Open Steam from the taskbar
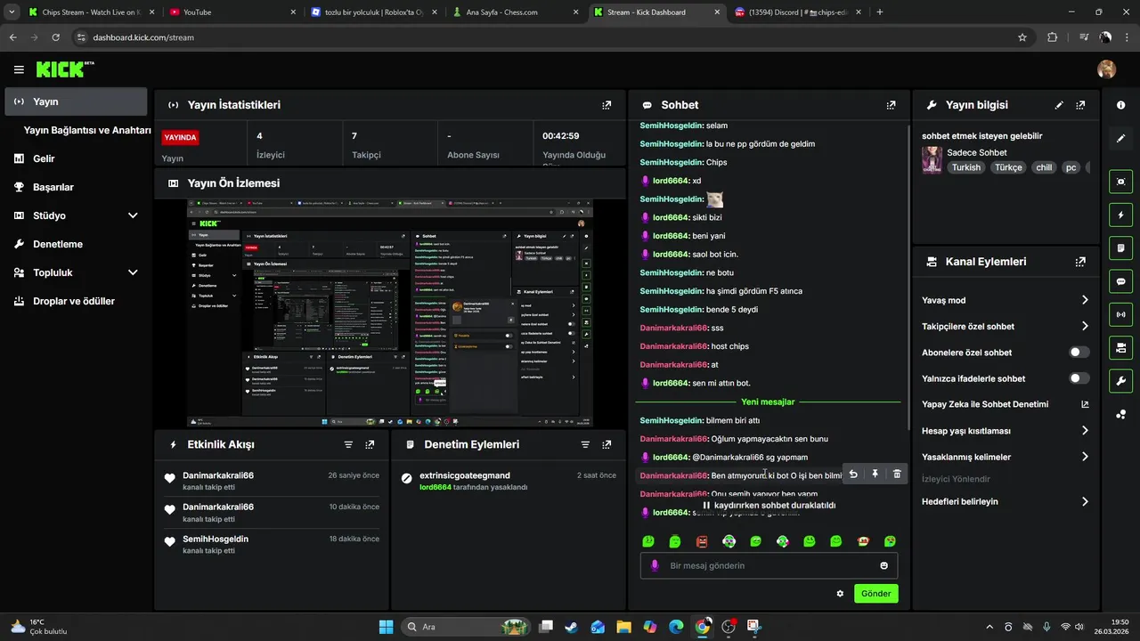The height and width of the screenshot is (641, 1140). (571, 627)
